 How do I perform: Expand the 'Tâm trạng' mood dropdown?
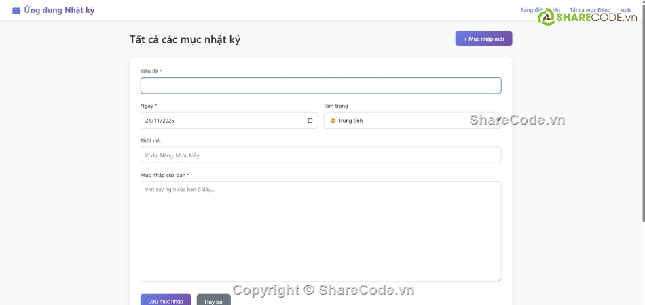tap(412, 121)
